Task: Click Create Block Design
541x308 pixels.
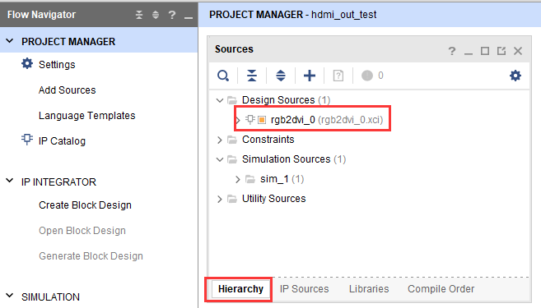Action: tap(85, 205)
